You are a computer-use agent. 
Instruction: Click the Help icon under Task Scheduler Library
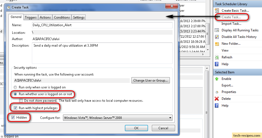(x=217, y=64)
